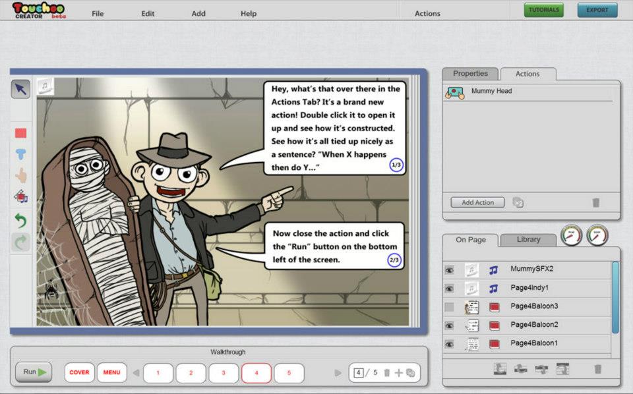Choose the red rectangle image tool
Viewport: 633px width, 394px height.
tap(20, 133)
